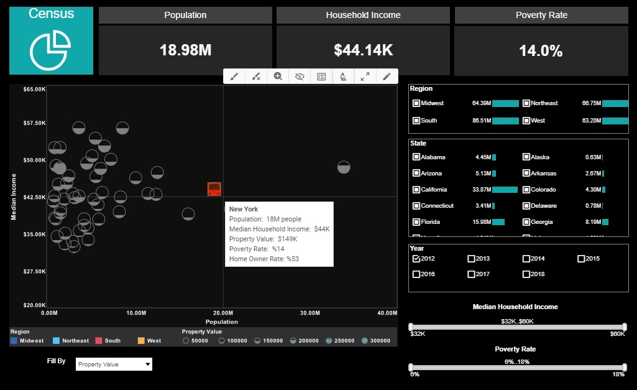This screenshot has height=390, width=637.
Task: Check the Arkansas state checkbox
Action: [x=526, y=174]
